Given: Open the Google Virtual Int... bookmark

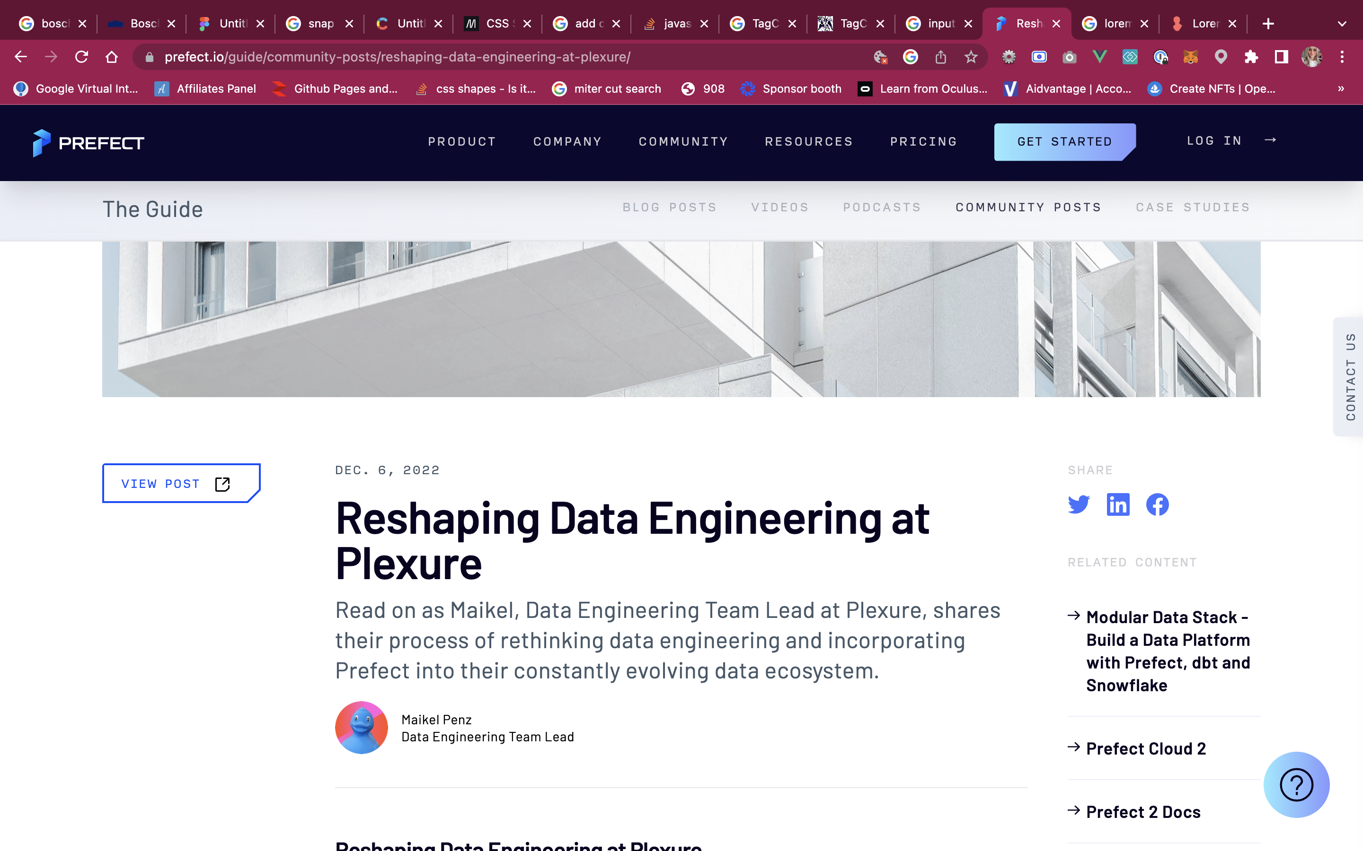Looking at the screenshot, I should coord(76,88).
